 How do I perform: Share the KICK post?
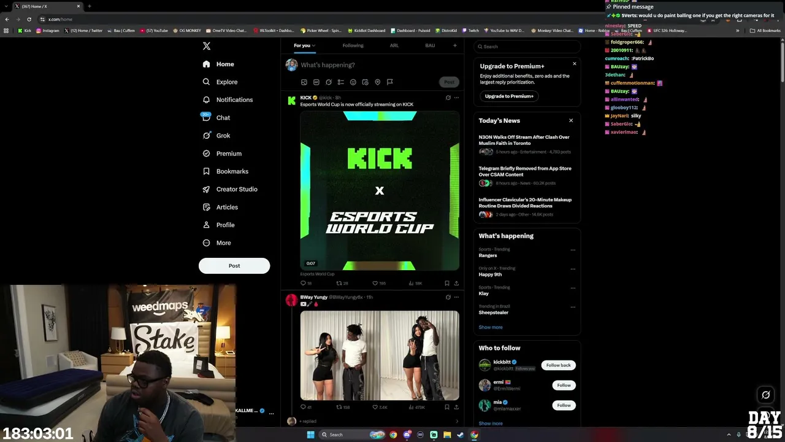click(x=456, y=283)
